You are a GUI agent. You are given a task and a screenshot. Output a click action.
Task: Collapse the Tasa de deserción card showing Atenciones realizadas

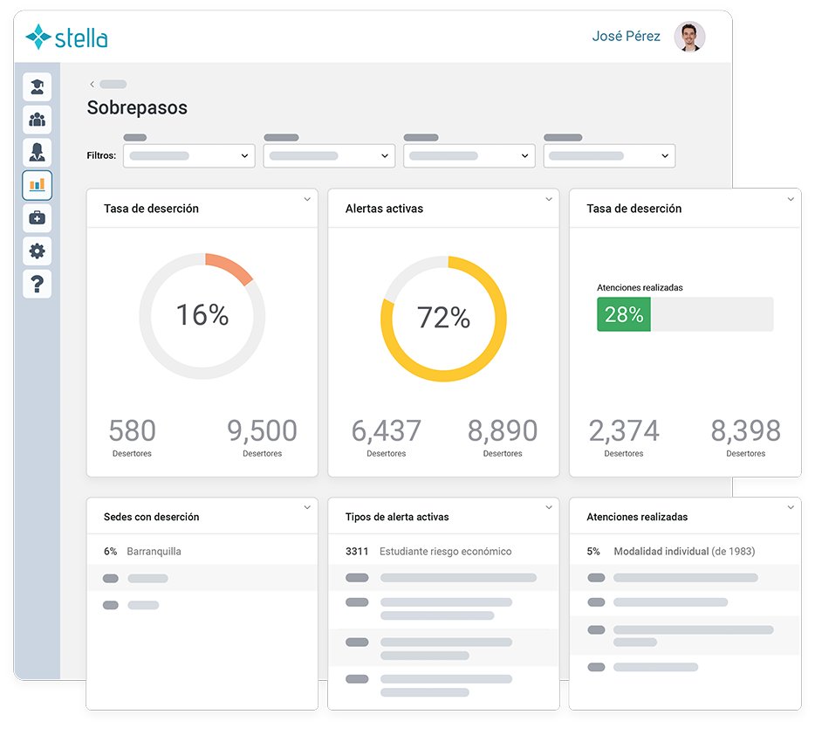pyautogui.click(x=791, y=199)
